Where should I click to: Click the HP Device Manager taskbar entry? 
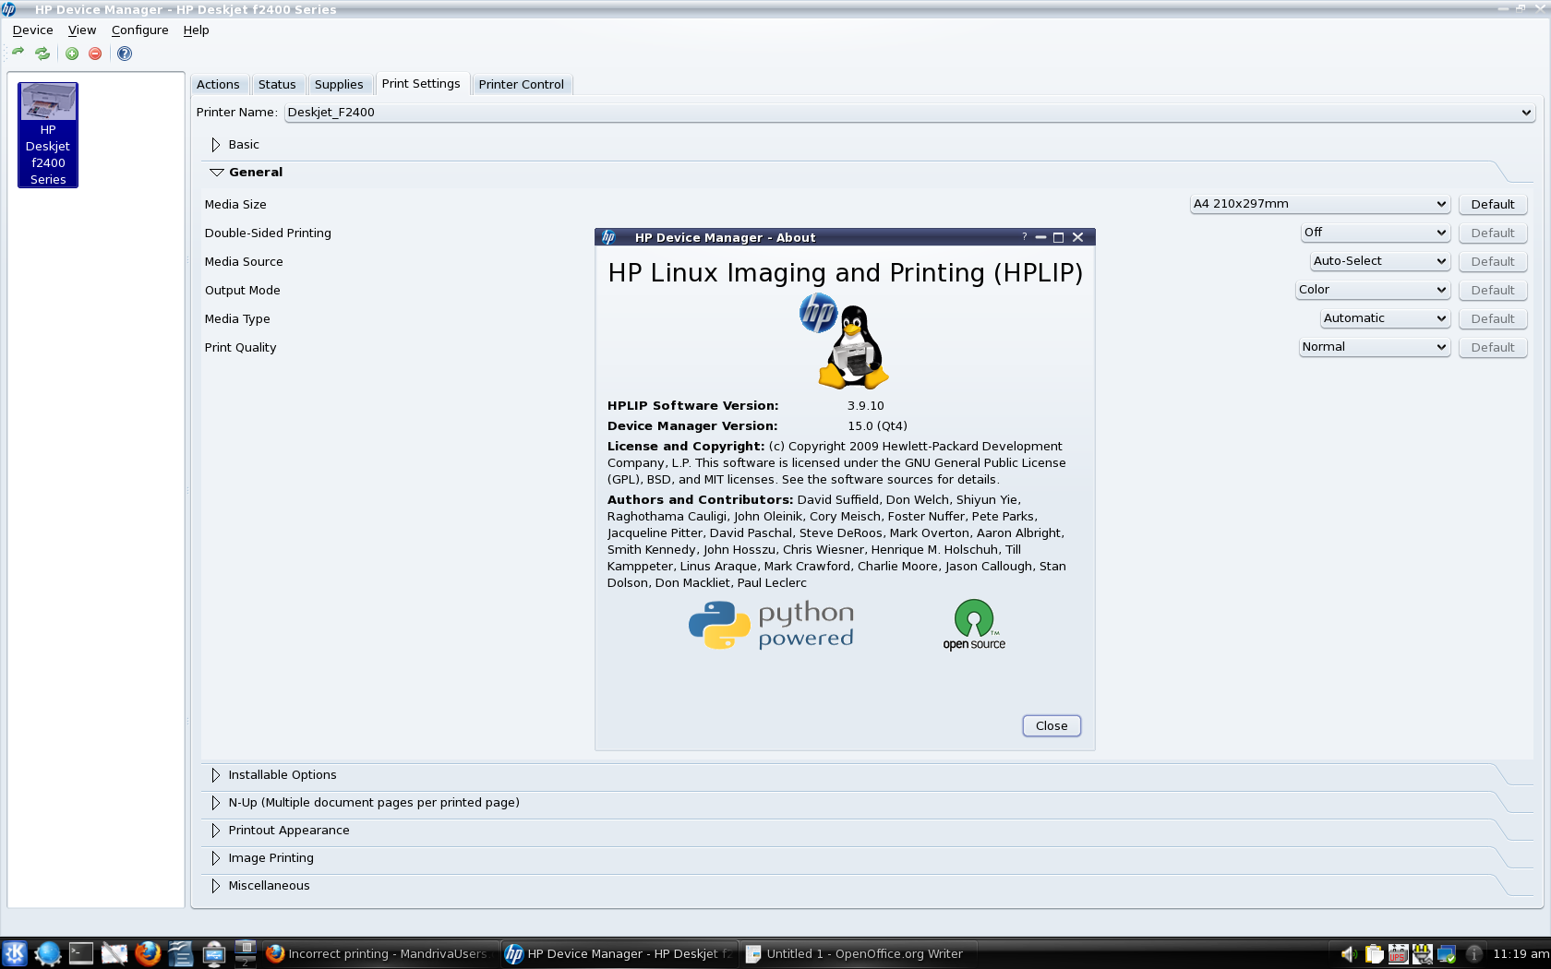(619, 954)
